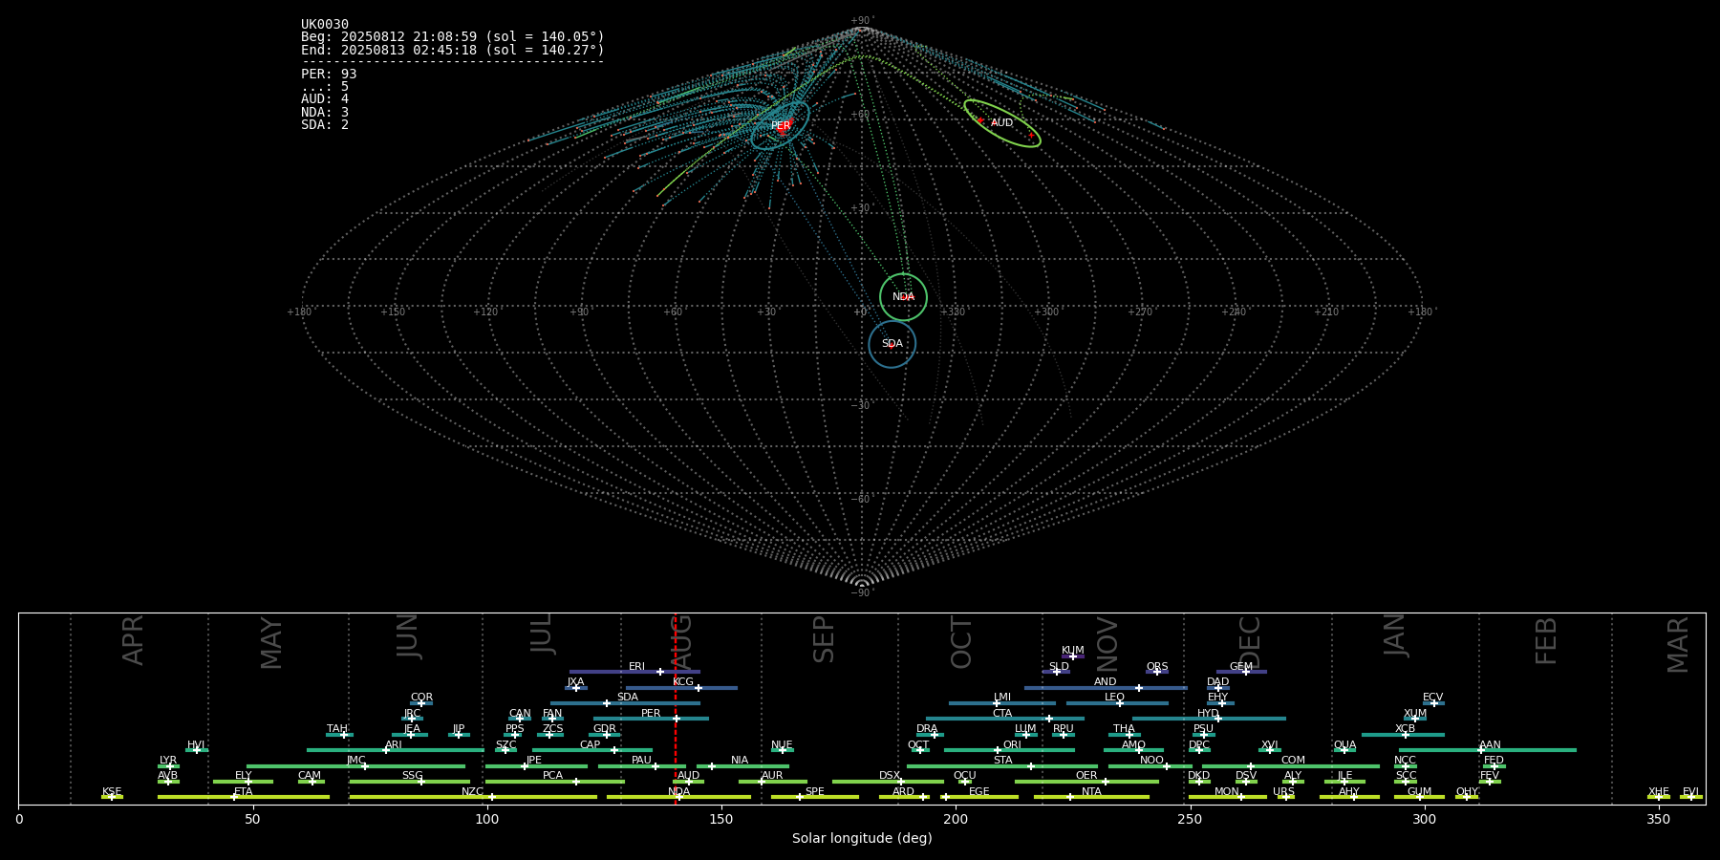This screenshot has height=860, width=1720.
Task: Click the QUA shower label in timeline
Action: 1344,745
